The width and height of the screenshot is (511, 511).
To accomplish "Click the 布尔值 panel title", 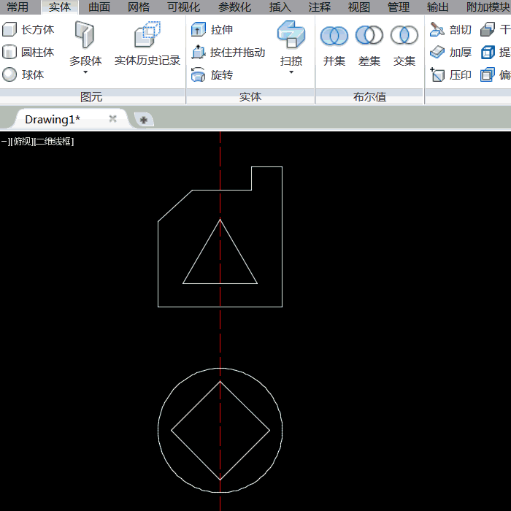I will tap(369, 97).
